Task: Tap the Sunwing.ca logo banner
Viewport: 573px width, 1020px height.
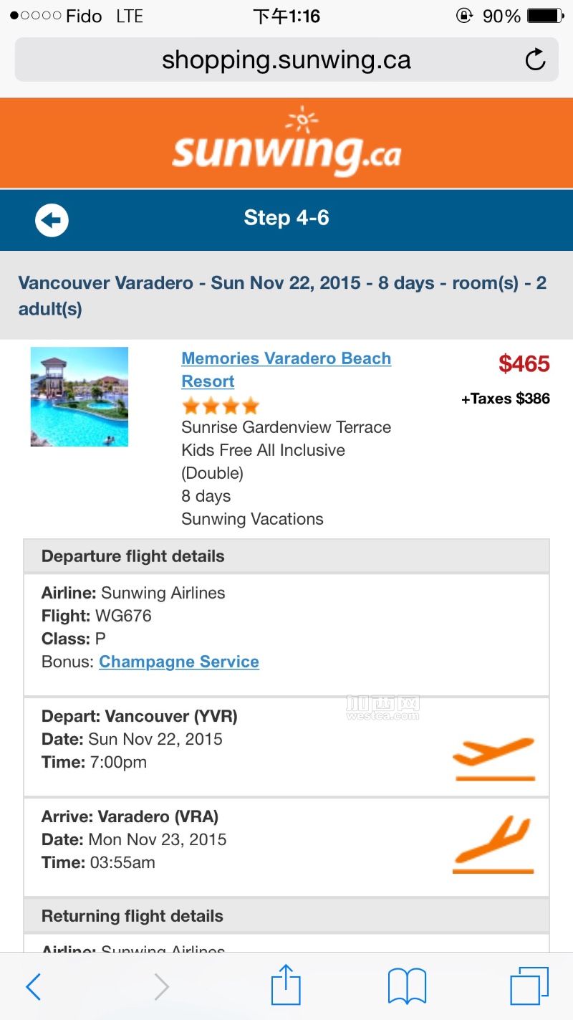Action: [x=286, y=143]
